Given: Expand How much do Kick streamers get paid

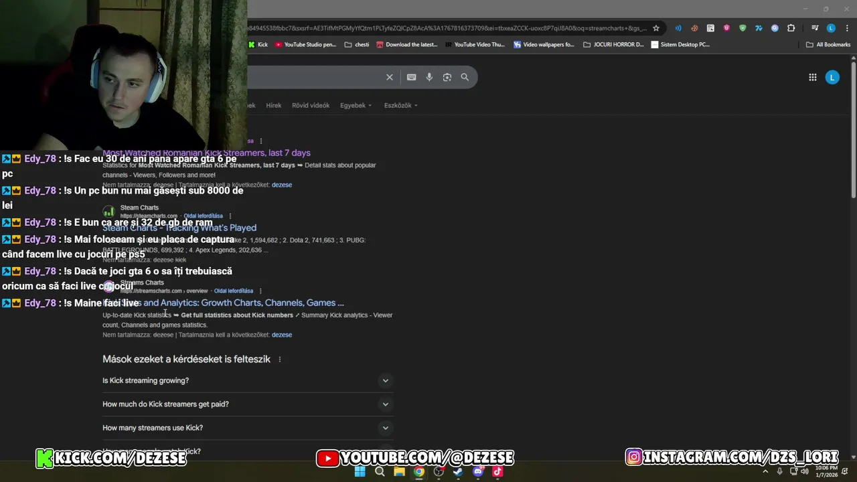Looking at the screenshot, I should pos(246,404).
